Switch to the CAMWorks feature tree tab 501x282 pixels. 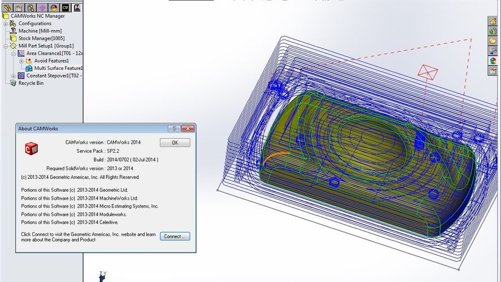tap(65, 7)
